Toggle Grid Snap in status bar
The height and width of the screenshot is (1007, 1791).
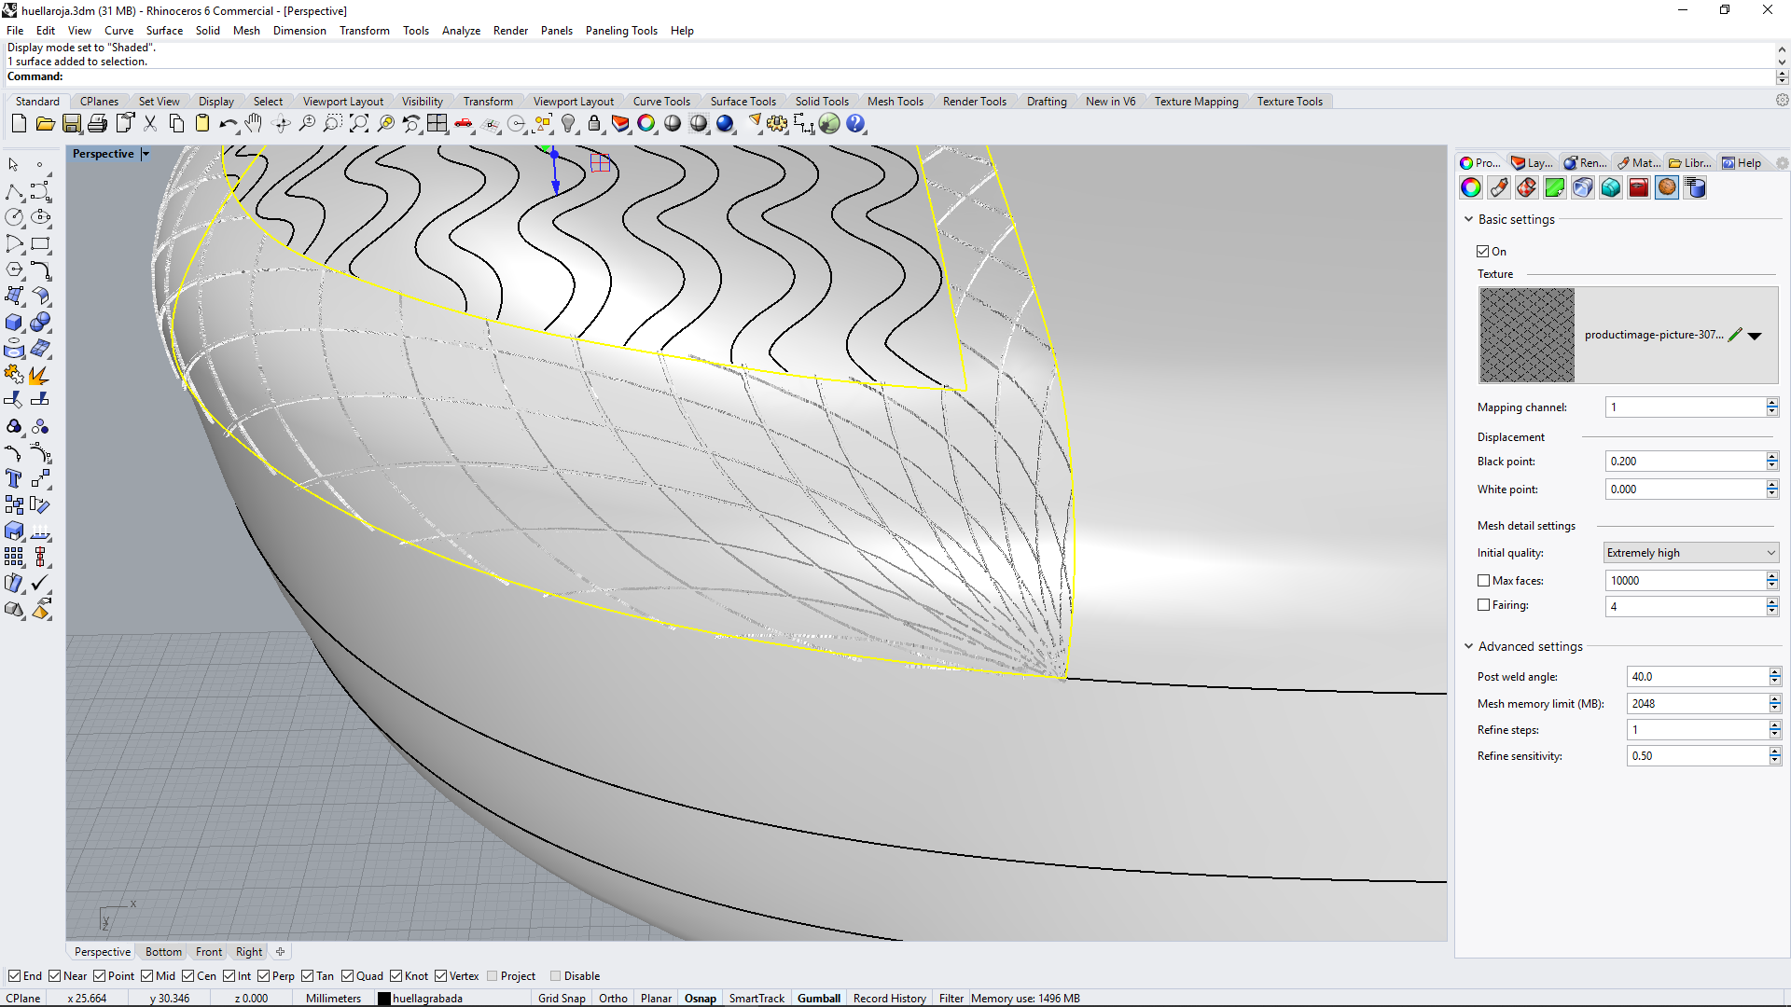(562, 999)
